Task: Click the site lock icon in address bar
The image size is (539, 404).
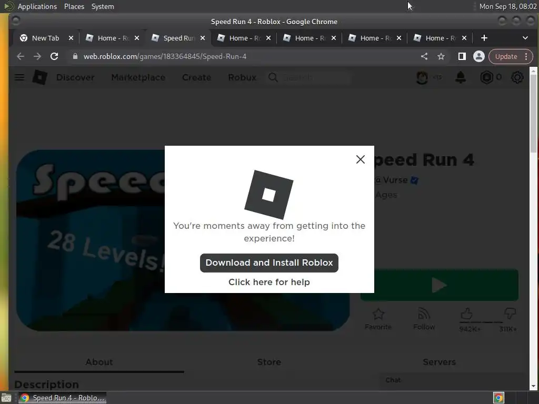Action: coord(75,56)
